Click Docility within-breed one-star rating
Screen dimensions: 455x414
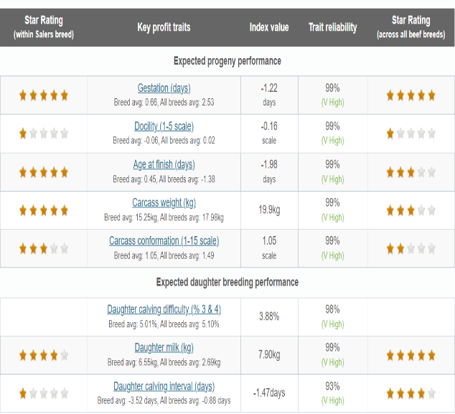coord(44,133)
